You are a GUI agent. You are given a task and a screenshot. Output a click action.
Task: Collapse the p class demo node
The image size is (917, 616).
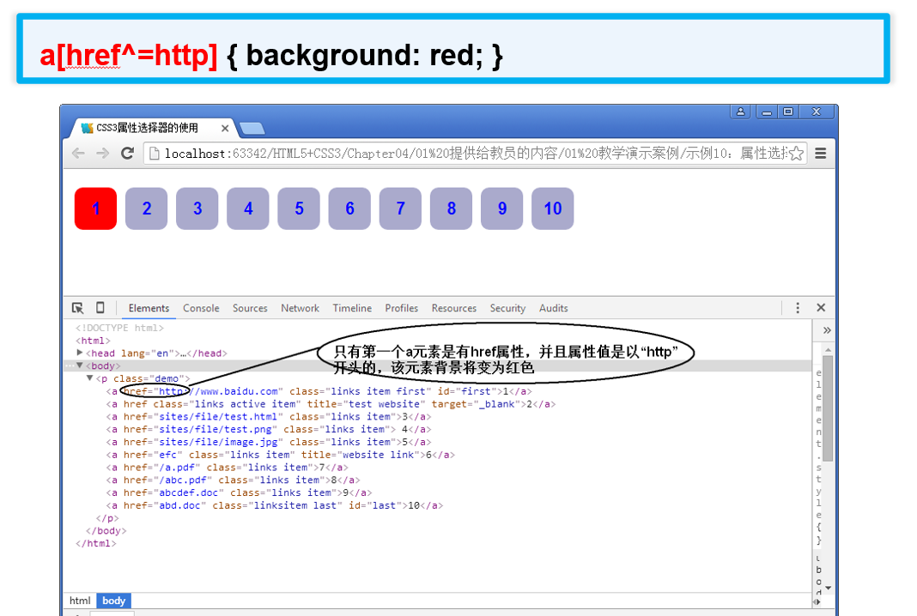click(89, 378)
